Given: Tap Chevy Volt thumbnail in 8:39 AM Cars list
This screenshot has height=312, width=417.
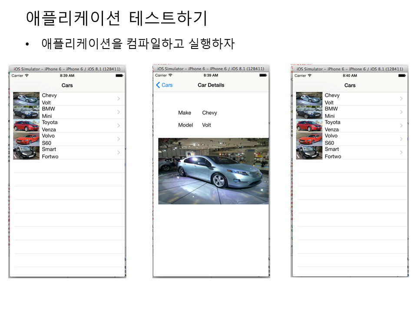Looking at the screenshot, I should click(26, 99).
